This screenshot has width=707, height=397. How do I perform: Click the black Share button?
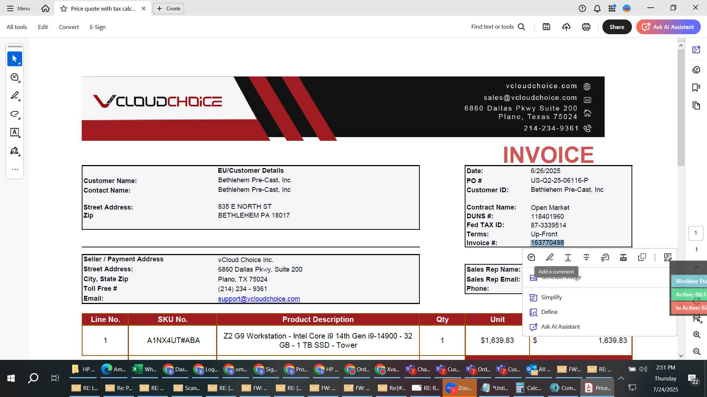(x=617, y=27)
